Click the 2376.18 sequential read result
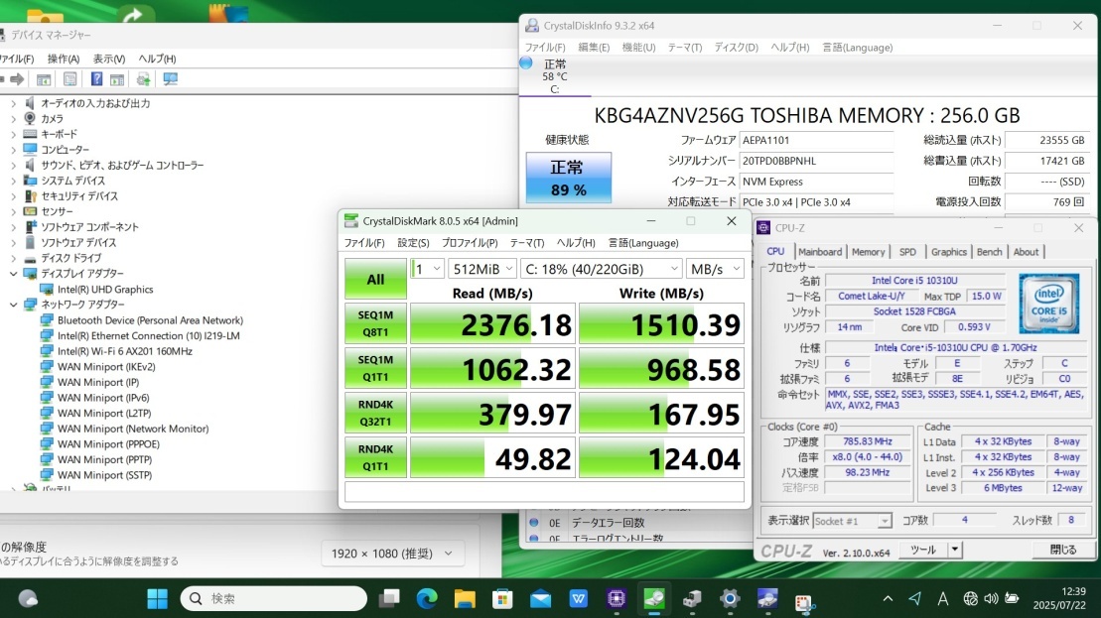Screen dimensions: 1101x618 click(493, 323)
